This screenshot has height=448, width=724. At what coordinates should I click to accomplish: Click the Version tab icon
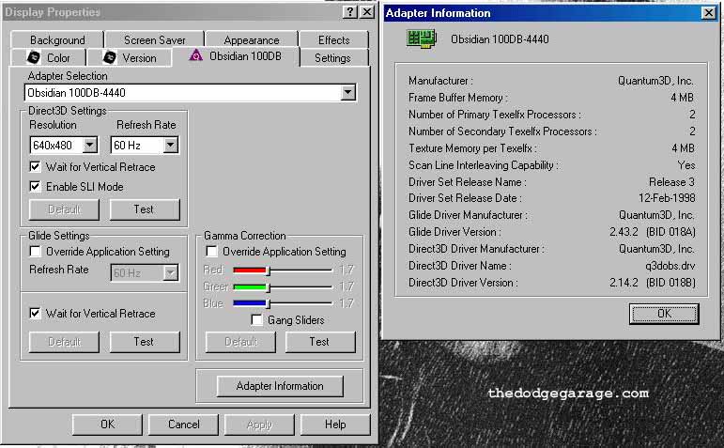[110, 57]
